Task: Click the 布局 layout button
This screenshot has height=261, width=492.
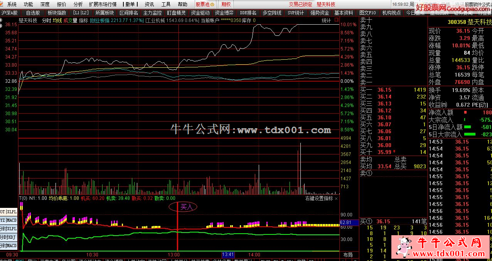Action: pos(347,255)
